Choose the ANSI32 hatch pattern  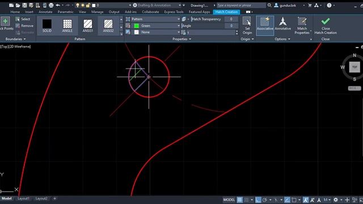click(108, 25)
